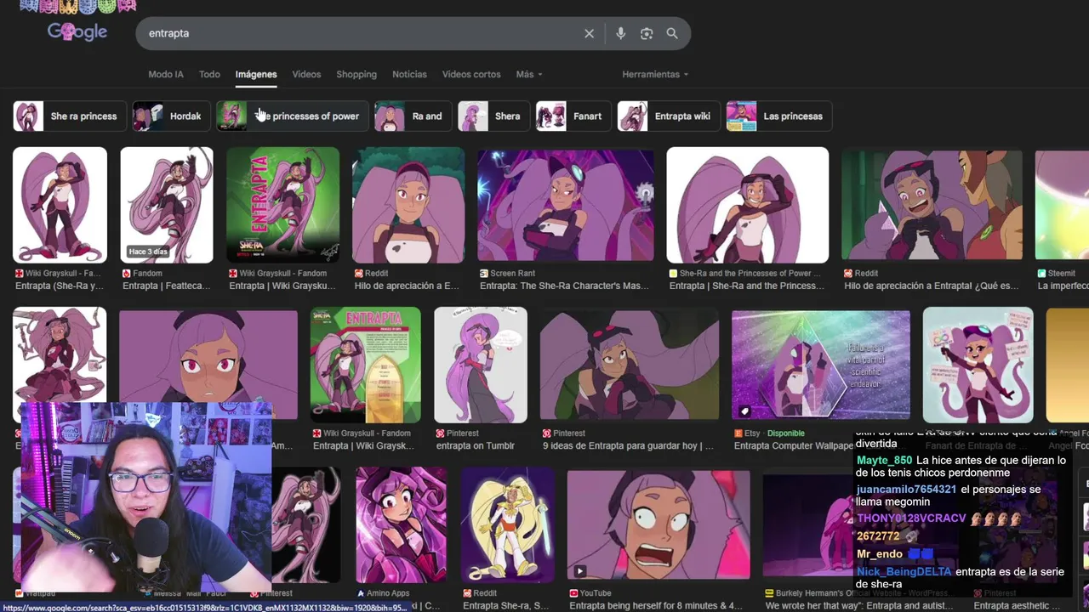Select the She ra princess chip

click(x=70, y=116)
